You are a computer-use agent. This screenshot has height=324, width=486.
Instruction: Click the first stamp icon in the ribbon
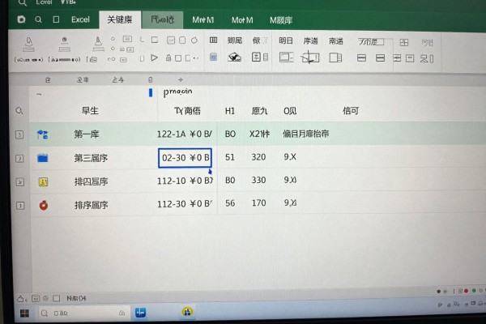click(x=28, y=45)
